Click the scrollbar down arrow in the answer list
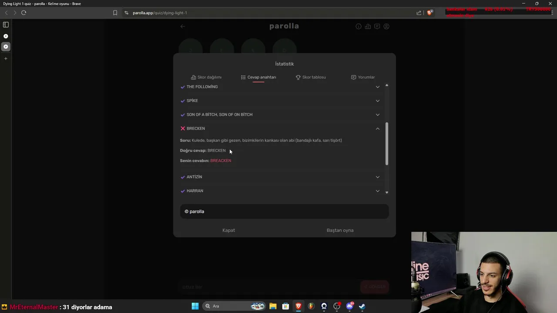Viewport: 557px width, 313px height. pos(387,192)
